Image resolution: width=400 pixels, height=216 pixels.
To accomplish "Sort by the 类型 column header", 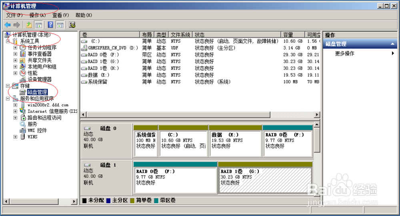I will 161,35.
